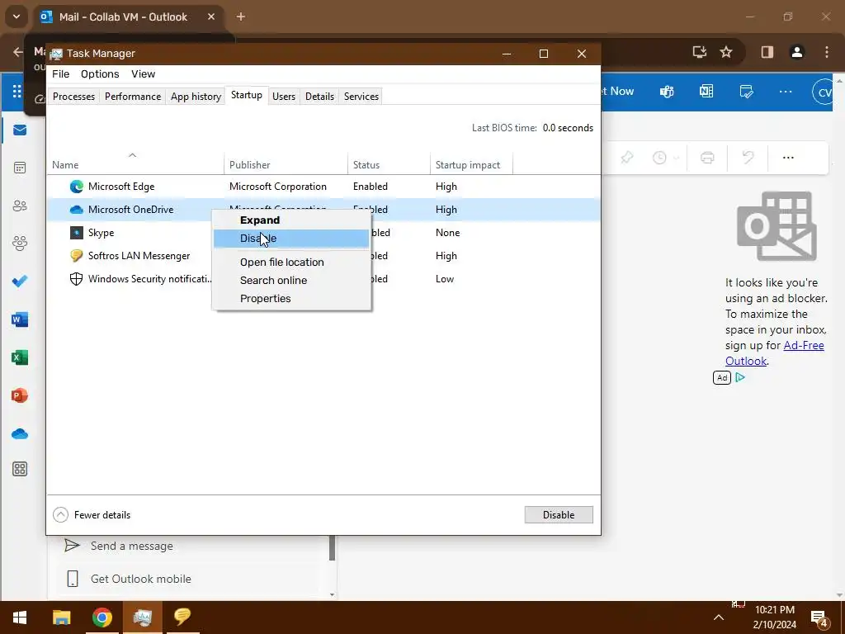Image resolution: width=845 pixels, height=634 pixels.
Task: Open Softros Messenger taskbar icon
Action: pyautogui.click(x=182, y=617)
